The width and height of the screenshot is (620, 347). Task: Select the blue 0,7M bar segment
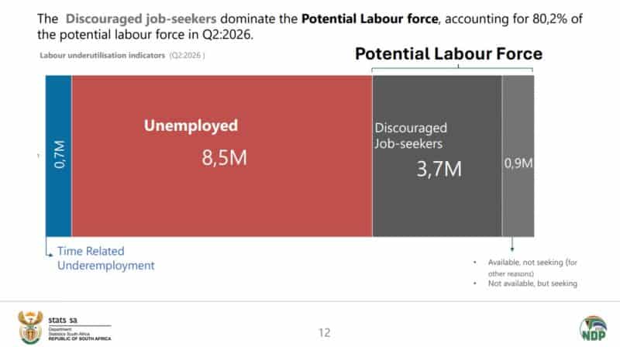(x=59, y=156)
